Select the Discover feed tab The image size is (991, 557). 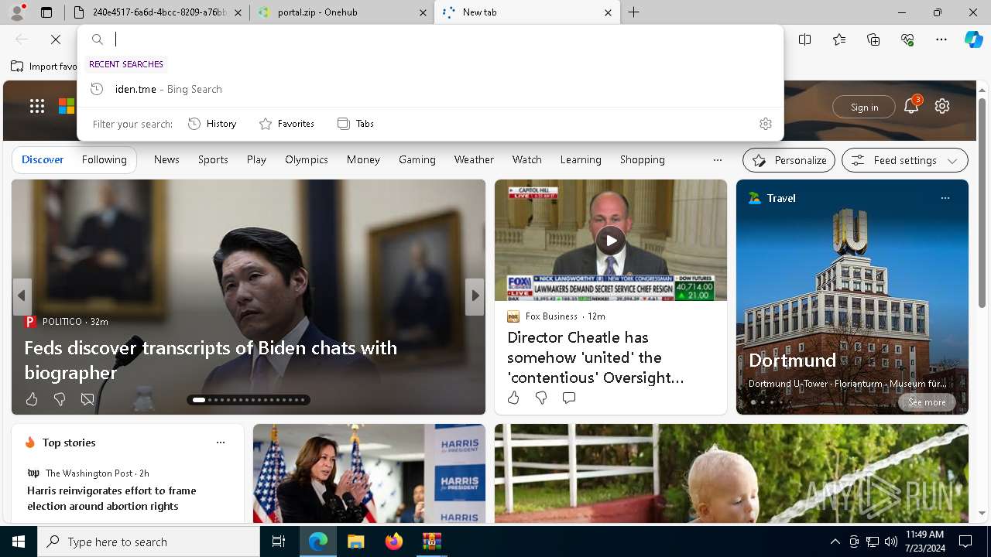click(x=43, y=159)
